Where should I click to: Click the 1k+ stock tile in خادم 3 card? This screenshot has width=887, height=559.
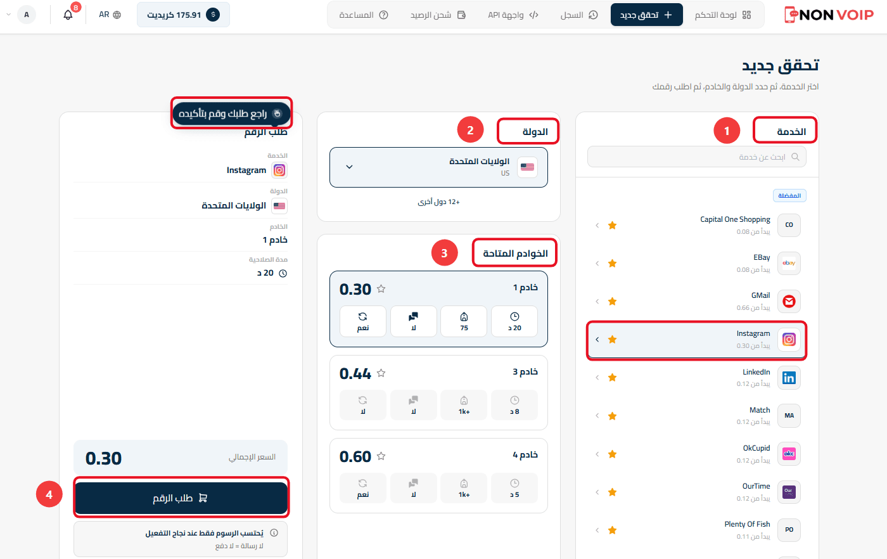tap(464, 405)
